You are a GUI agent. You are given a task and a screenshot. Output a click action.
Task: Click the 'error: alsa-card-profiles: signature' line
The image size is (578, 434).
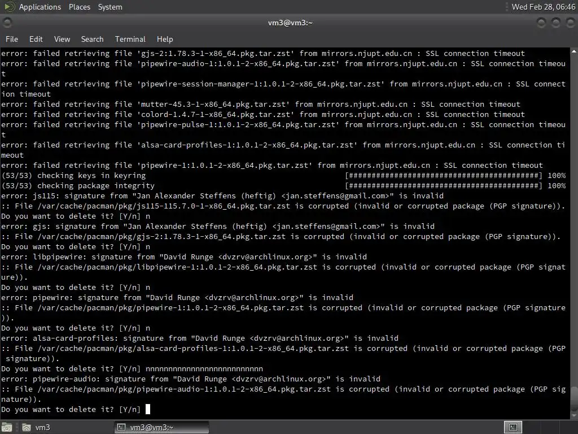[x=200, y=338]
